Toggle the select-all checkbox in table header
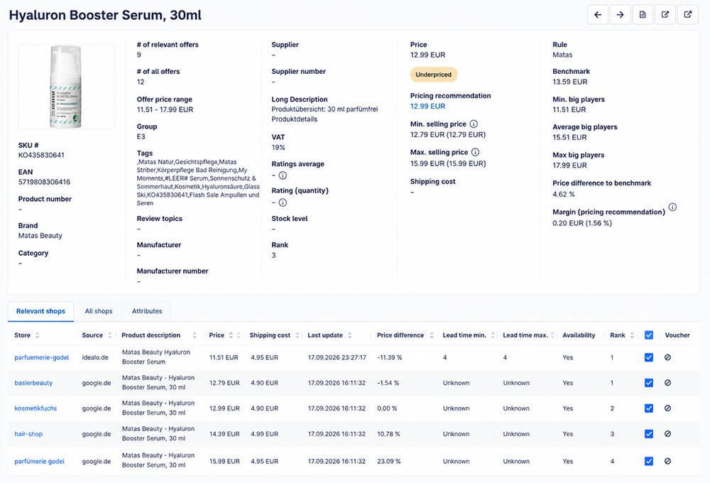 [x=649, y=335]
